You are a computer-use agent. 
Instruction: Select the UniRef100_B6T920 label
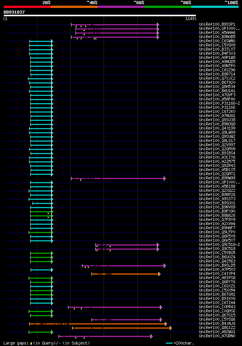(x=217, y=82)
